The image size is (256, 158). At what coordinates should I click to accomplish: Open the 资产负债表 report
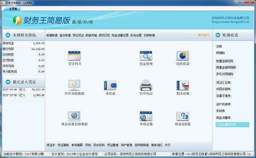pyautogui.click(x=223, y=104)
